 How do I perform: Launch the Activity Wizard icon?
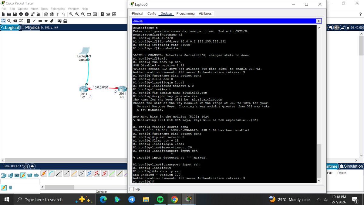pos(39,14)
